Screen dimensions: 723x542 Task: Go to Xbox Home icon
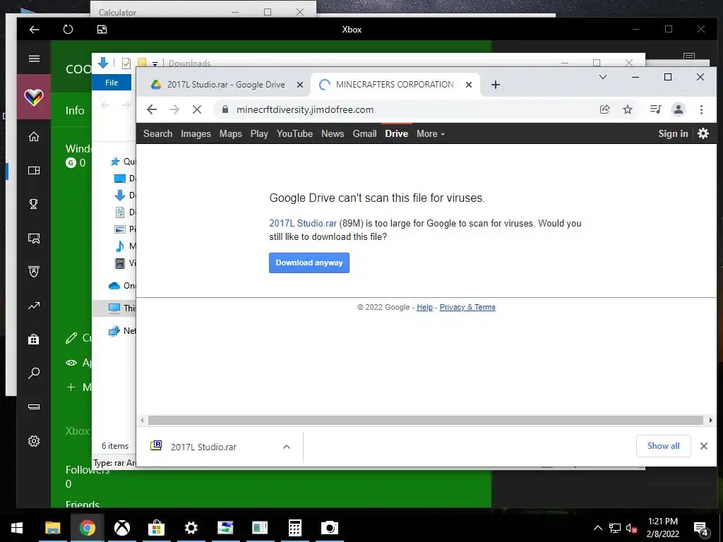[x=34, y=136]
